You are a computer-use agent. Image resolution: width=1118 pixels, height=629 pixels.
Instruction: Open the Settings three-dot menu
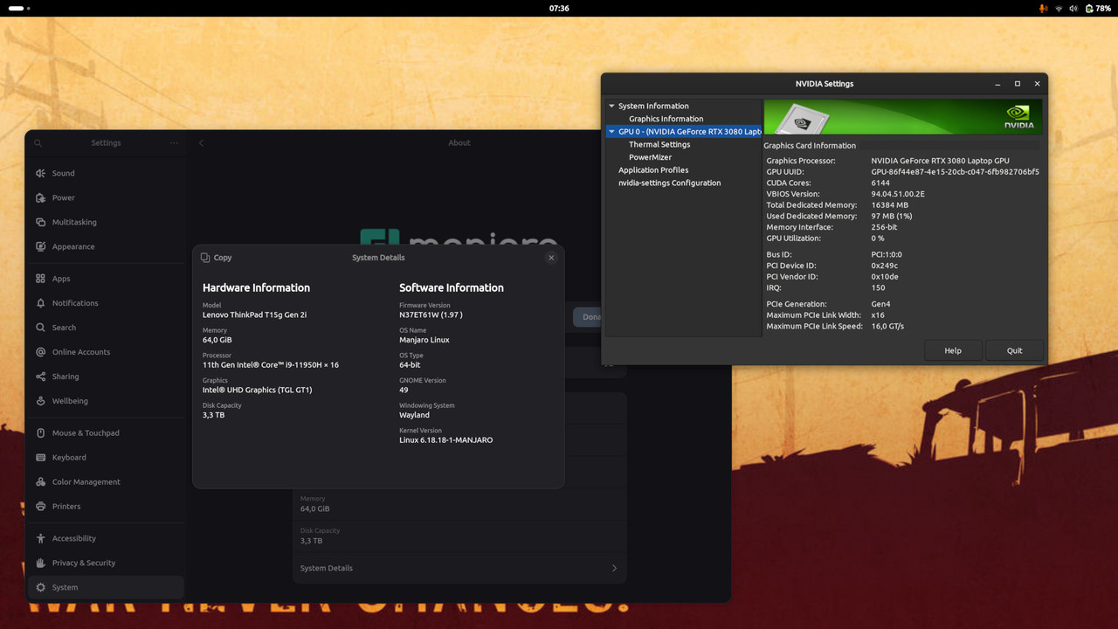(174, 143)
